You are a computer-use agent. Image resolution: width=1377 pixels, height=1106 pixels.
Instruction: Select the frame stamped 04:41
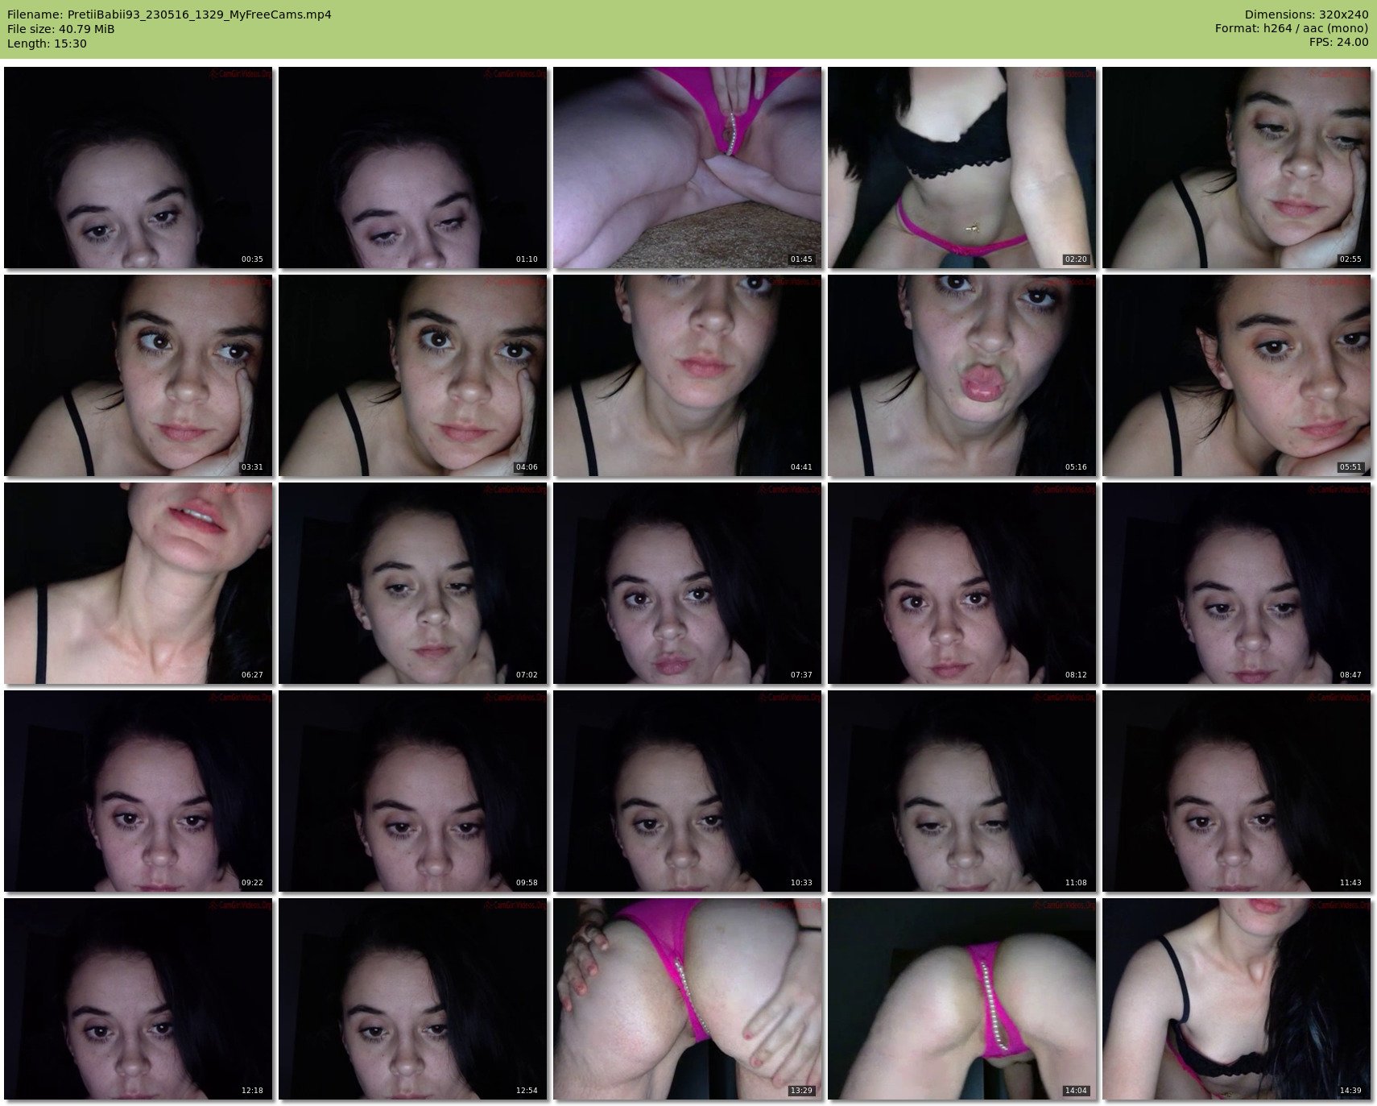(x=687, y=375)
